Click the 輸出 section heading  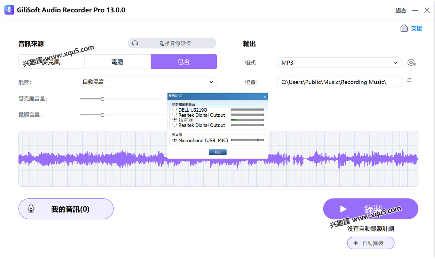pyautogui.click(x=249, y=44)
